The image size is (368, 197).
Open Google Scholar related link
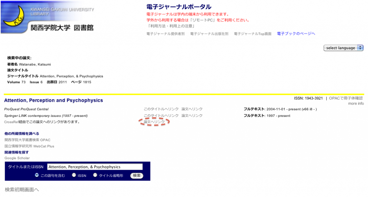coord(17,158)
